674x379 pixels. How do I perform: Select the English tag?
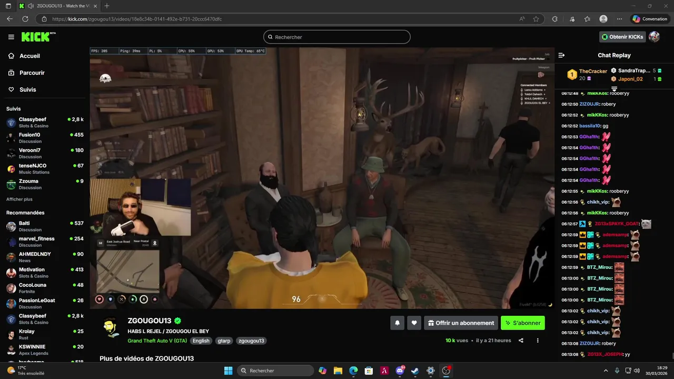pyautogui.click(x=201, y=341)
